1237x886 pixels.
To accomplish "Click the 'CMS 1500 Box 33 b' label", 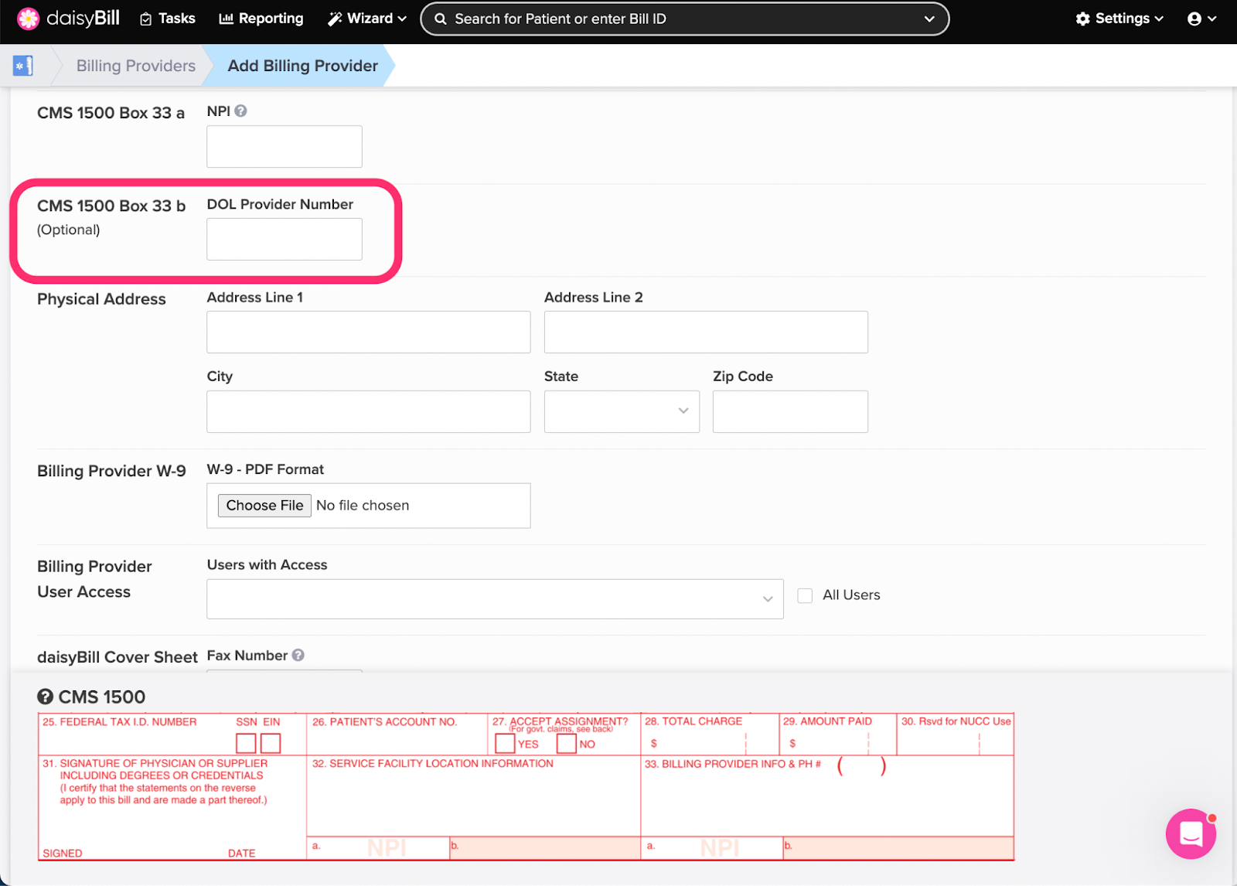I will tap(111, 206).
